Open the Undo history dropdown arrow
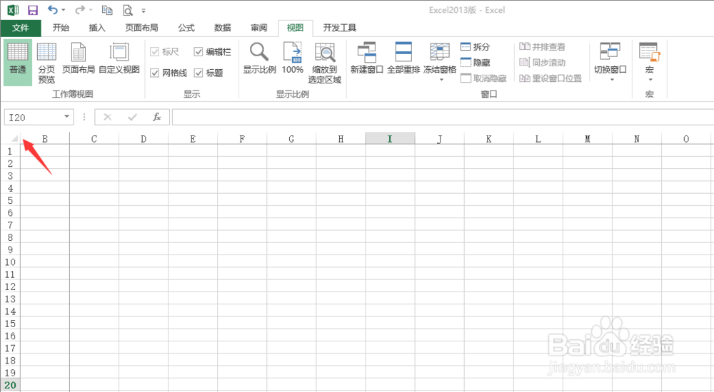This screenshot has width=714, height=392. 64,10
